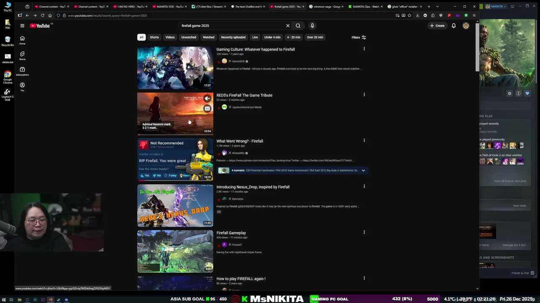Open action menu for Introducing Nexus_Drop video
The image size is (540, 303).
tap(364, 186)
